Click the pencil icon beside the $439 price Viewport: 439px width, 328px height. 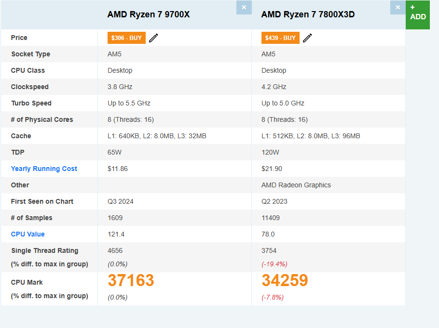307,38
